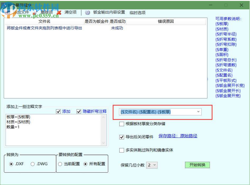This screenshot has height=185, width=250.
Task: Close the sheet metal unfold window
Action: click(241, 5)
